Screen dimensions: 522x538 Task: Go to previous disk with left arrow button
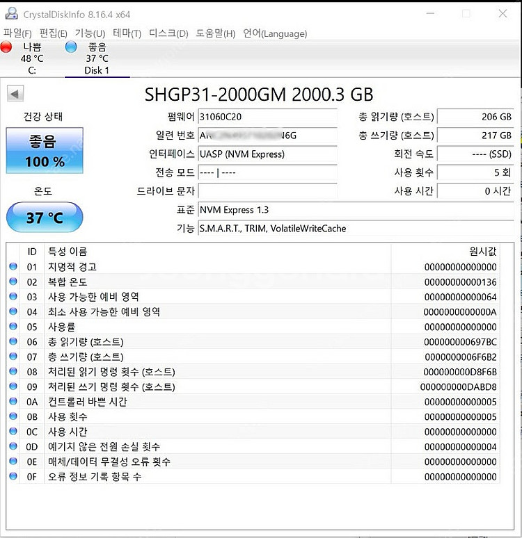(x=15, y=94)
